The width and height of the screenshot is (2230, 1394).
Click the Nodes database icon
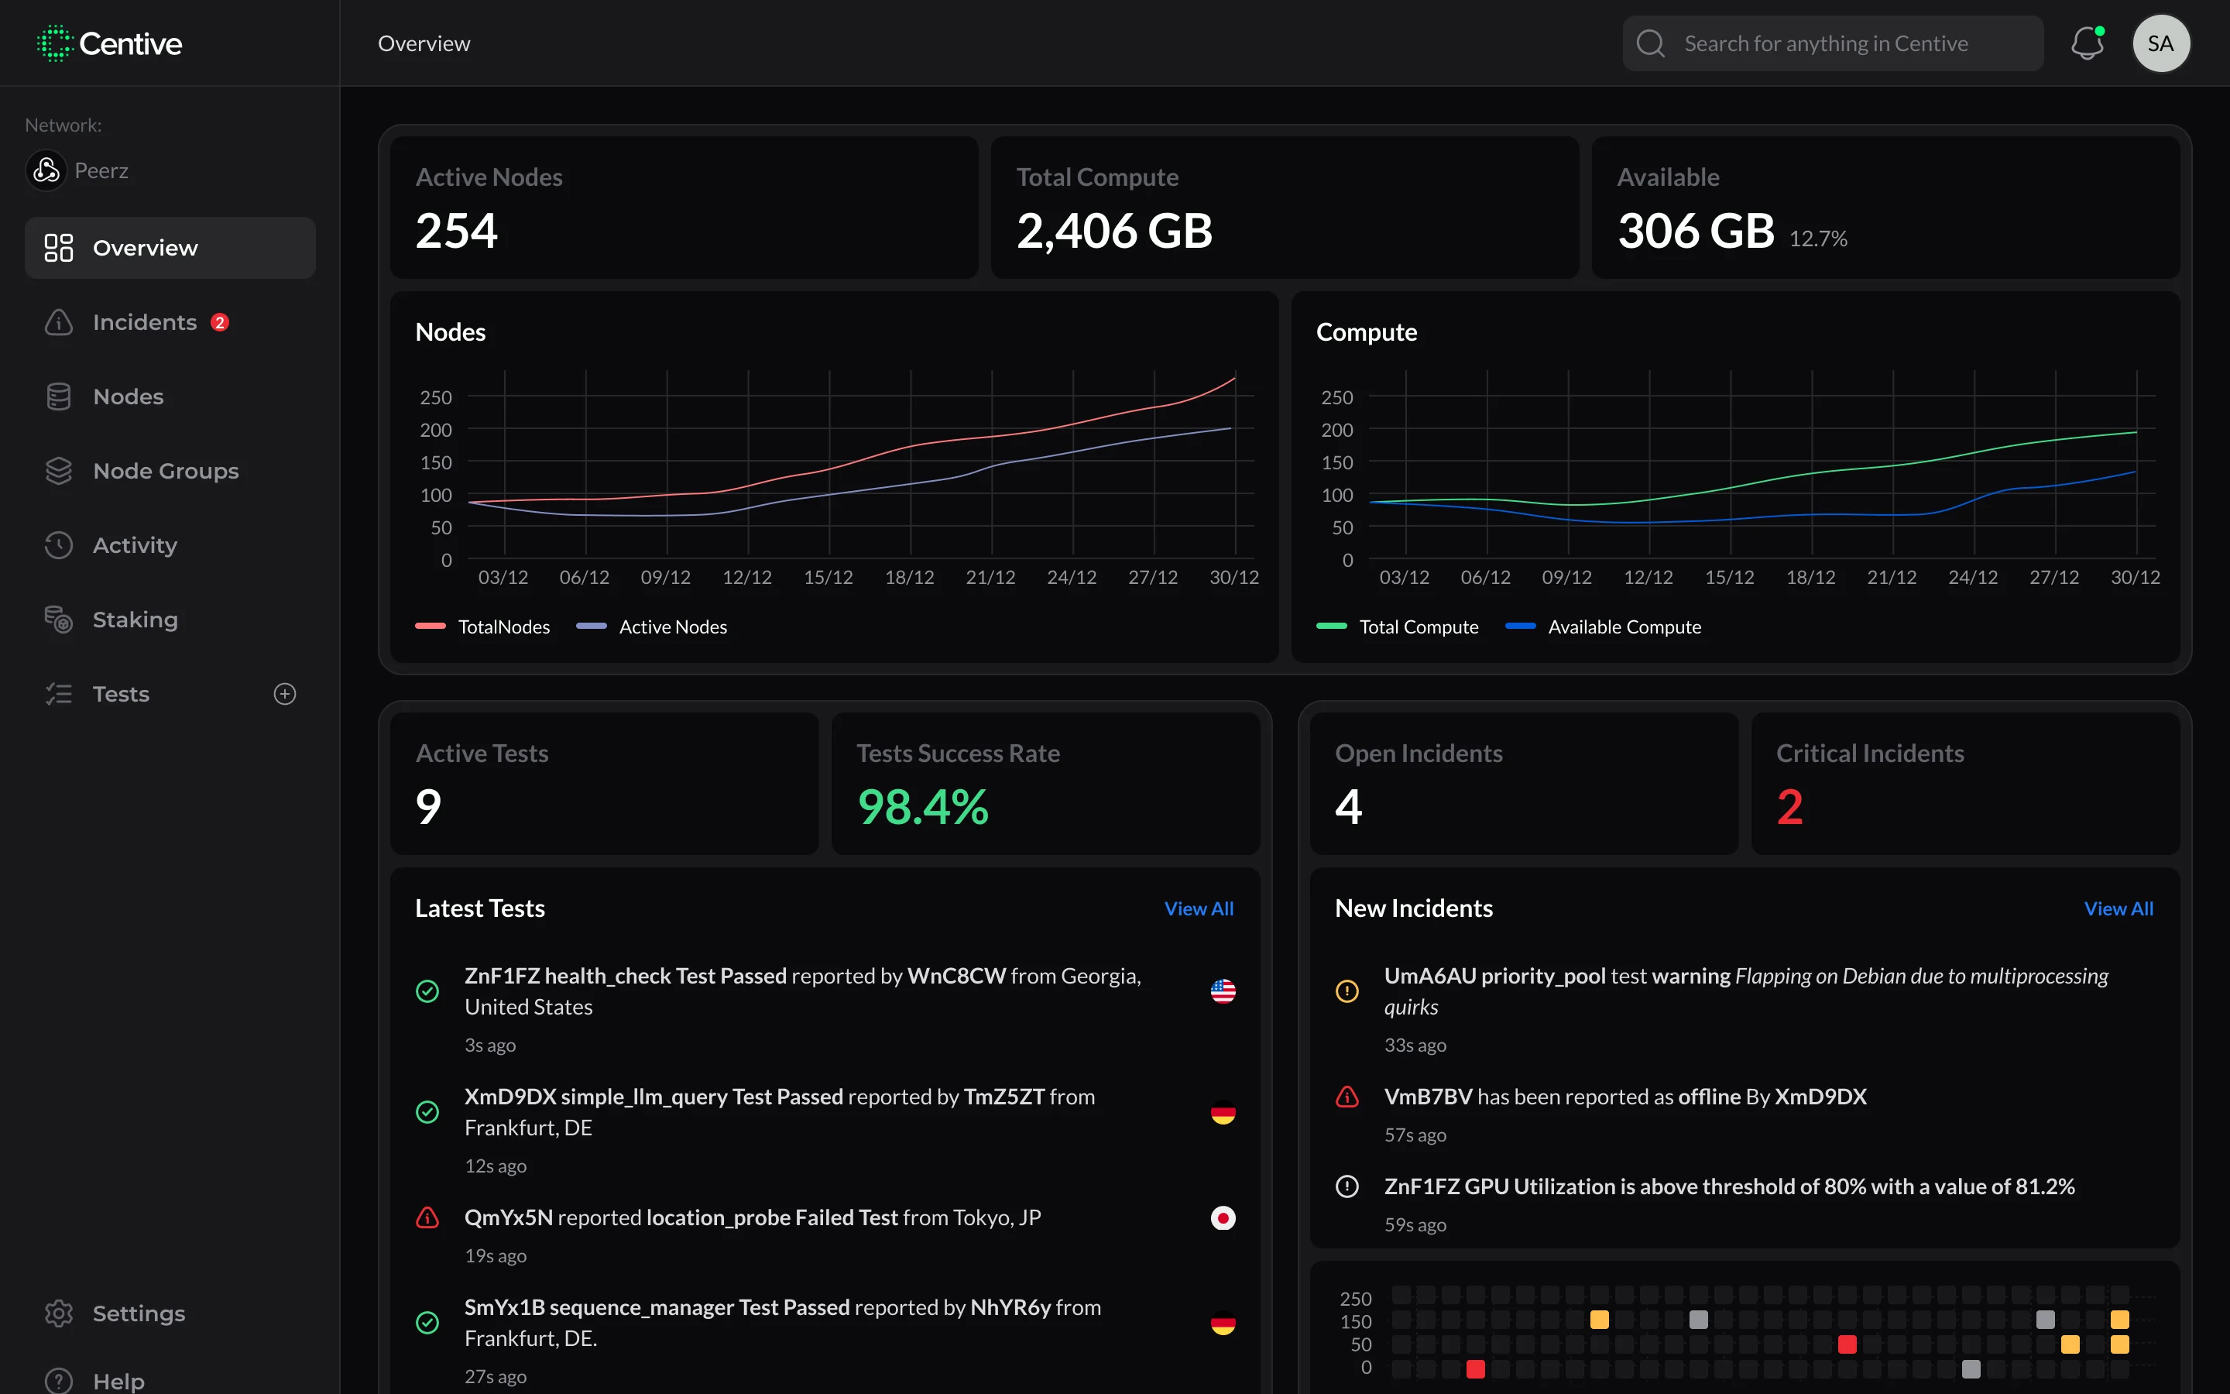point(59,397)
